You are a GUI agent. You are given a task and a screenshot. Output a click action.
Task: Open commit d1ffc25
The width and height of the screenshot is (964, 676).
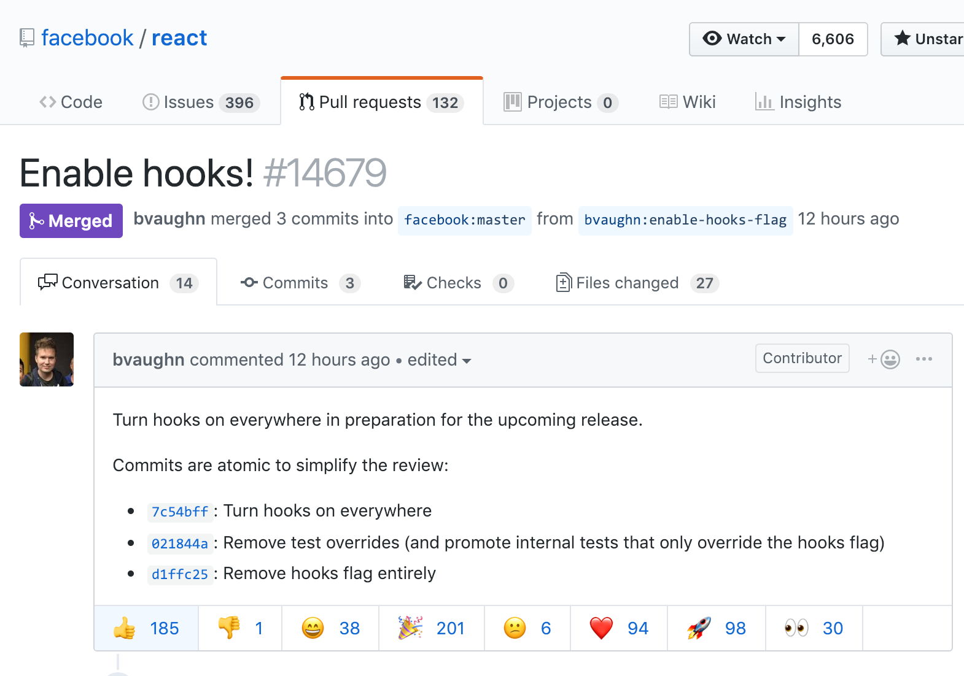(x=180, y=574)
